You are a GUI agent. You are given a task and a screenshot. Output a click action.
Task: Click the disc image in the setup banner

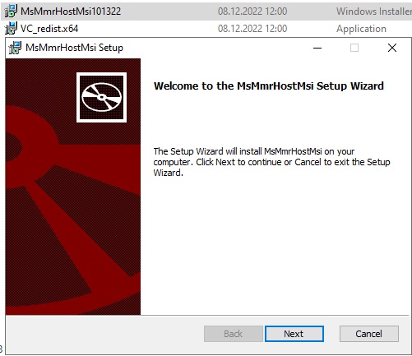coord(101,97)
